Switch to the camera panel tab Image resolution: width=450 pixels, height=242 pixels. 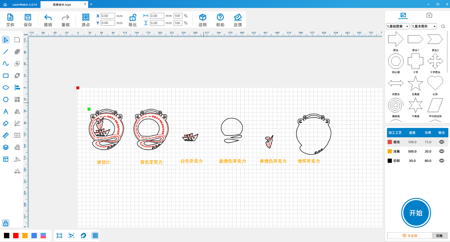click(429, 15)
